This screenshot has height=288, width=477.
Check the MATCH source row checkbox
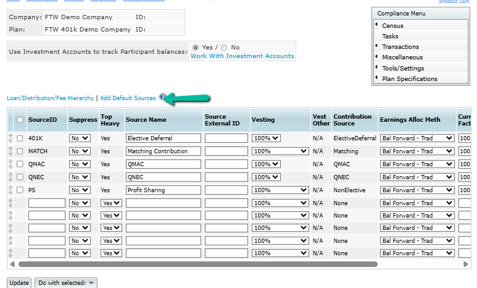(x=20, y=151)
